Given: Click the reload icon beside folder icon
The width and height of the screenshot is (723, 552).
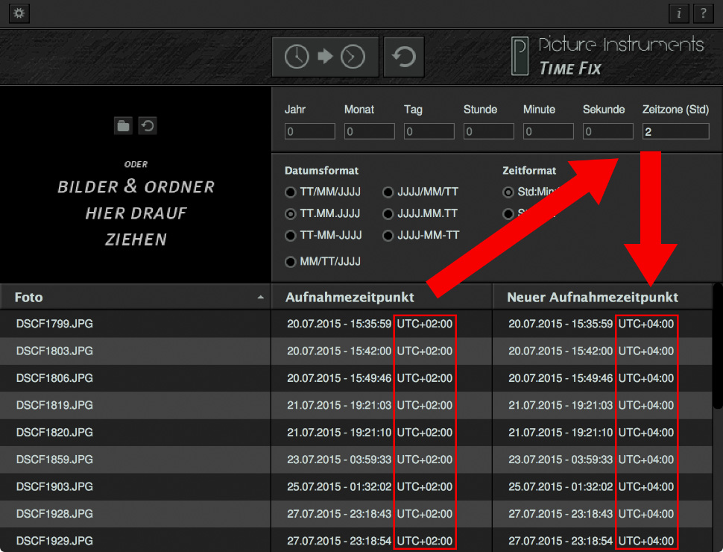Looking at the screenshot, I should click(x=148, y=125).
